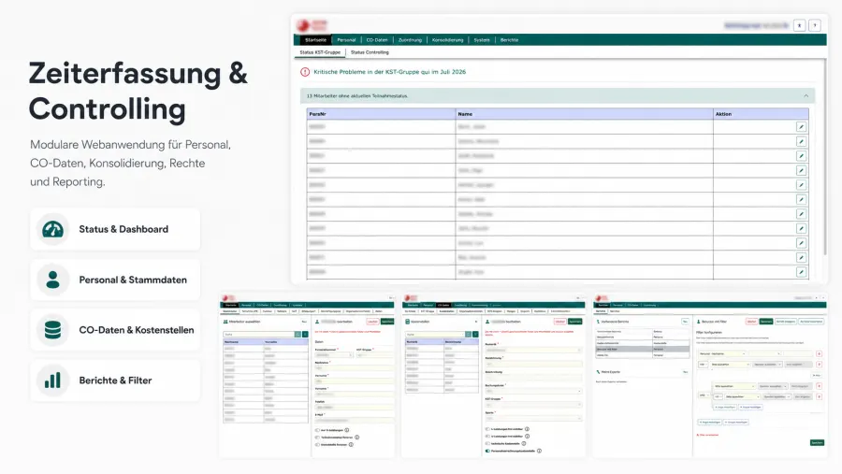Click the PersNr column header
This screenshot has height=474, width=842.
381,114
